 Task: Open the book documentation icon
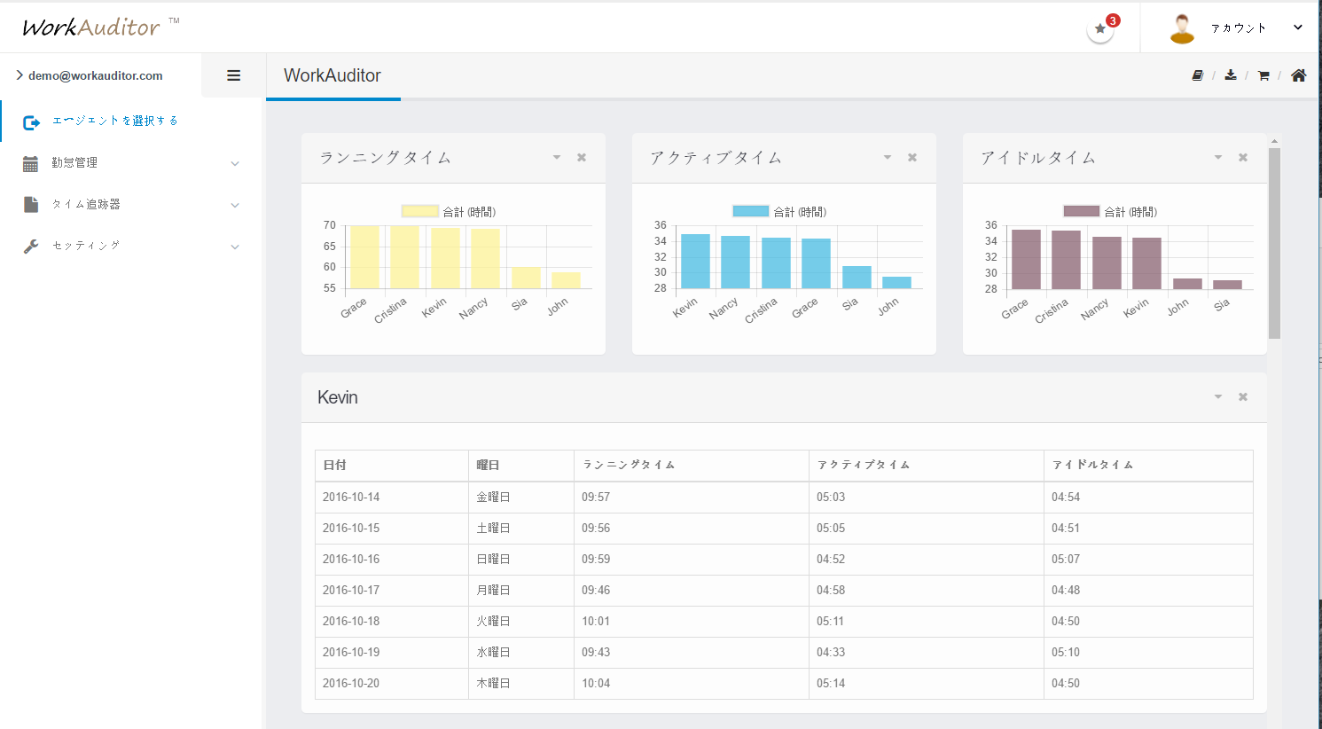pyautogui.click(x=1198, y=75)
